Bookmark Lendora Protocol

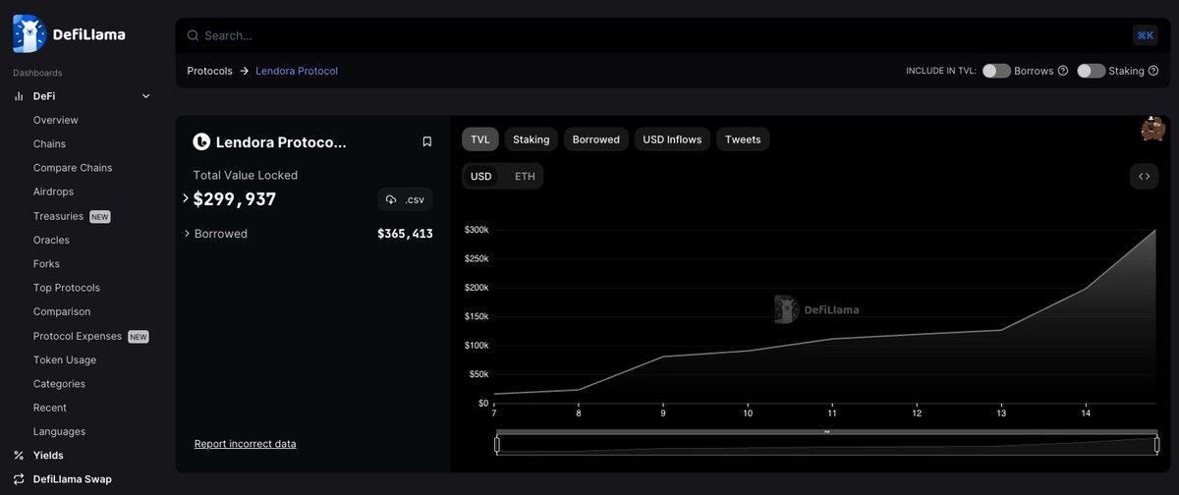pyautogui.click(x=426, y=141)
